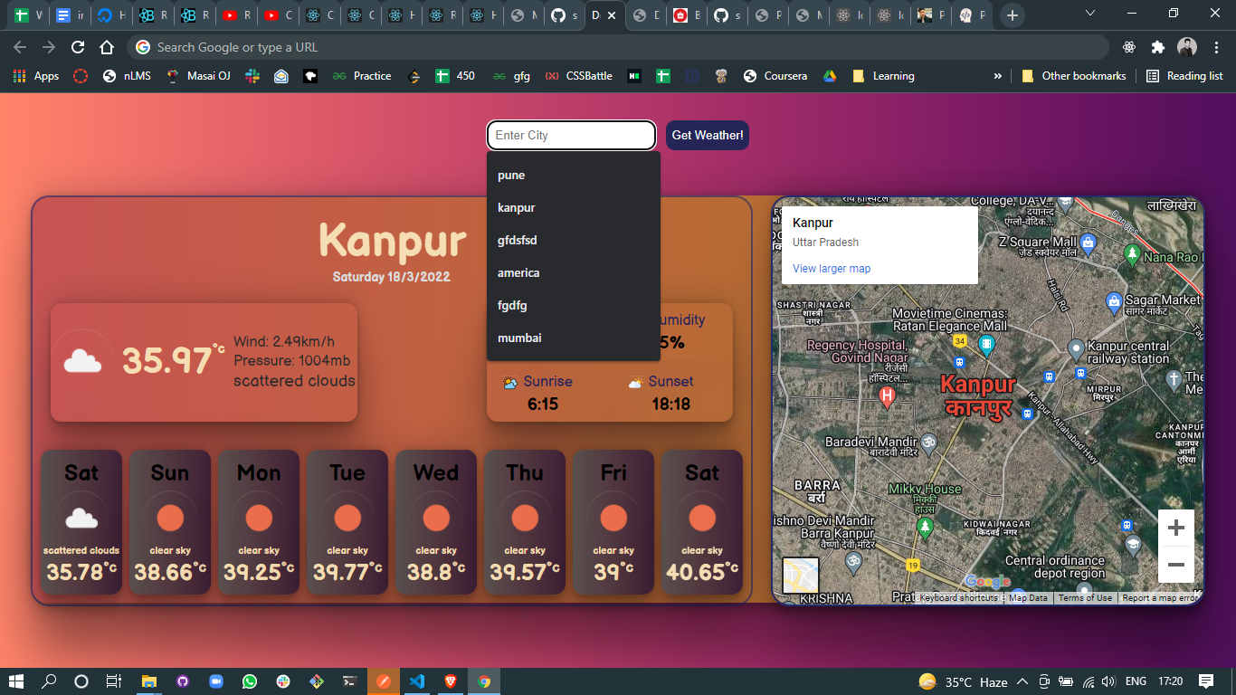Viewport: 1236px width, 695px height.
Task: Zoom out on the map
Action: coord(1175,566)
